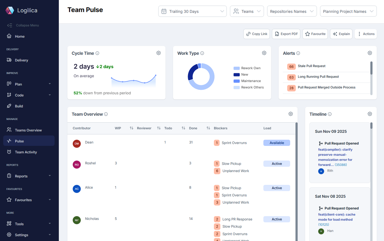Click the Work Type donut chart
Image resolution: width=384 pixels, height=241 pixels.
pos(201,77)
